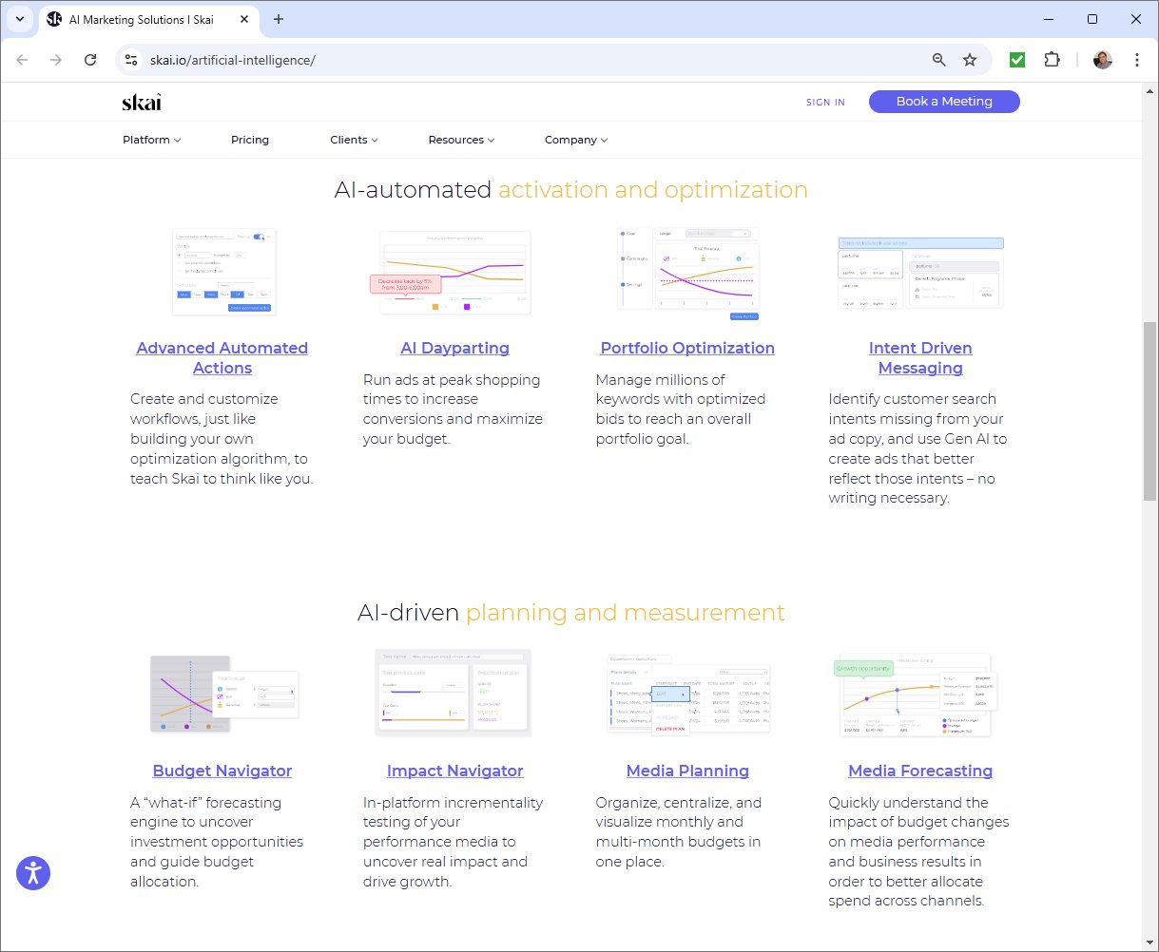Reload the page with the refresh icon
The width and height of the screenshot is (1159, 952).
pos(90,60)
